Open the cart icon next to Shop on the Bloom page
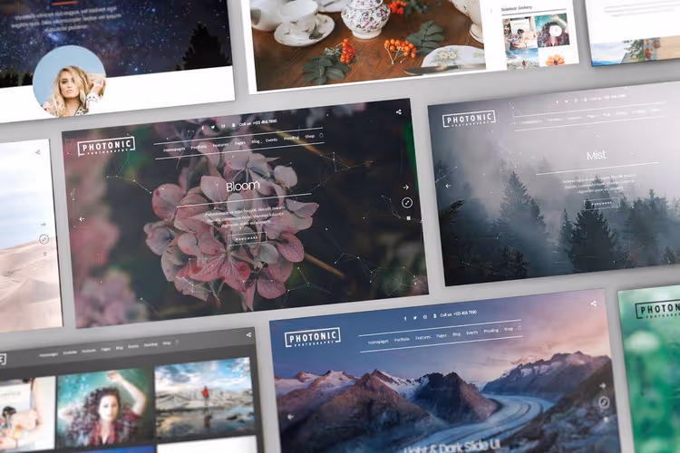The image size is (680, 453). [321, 135]
